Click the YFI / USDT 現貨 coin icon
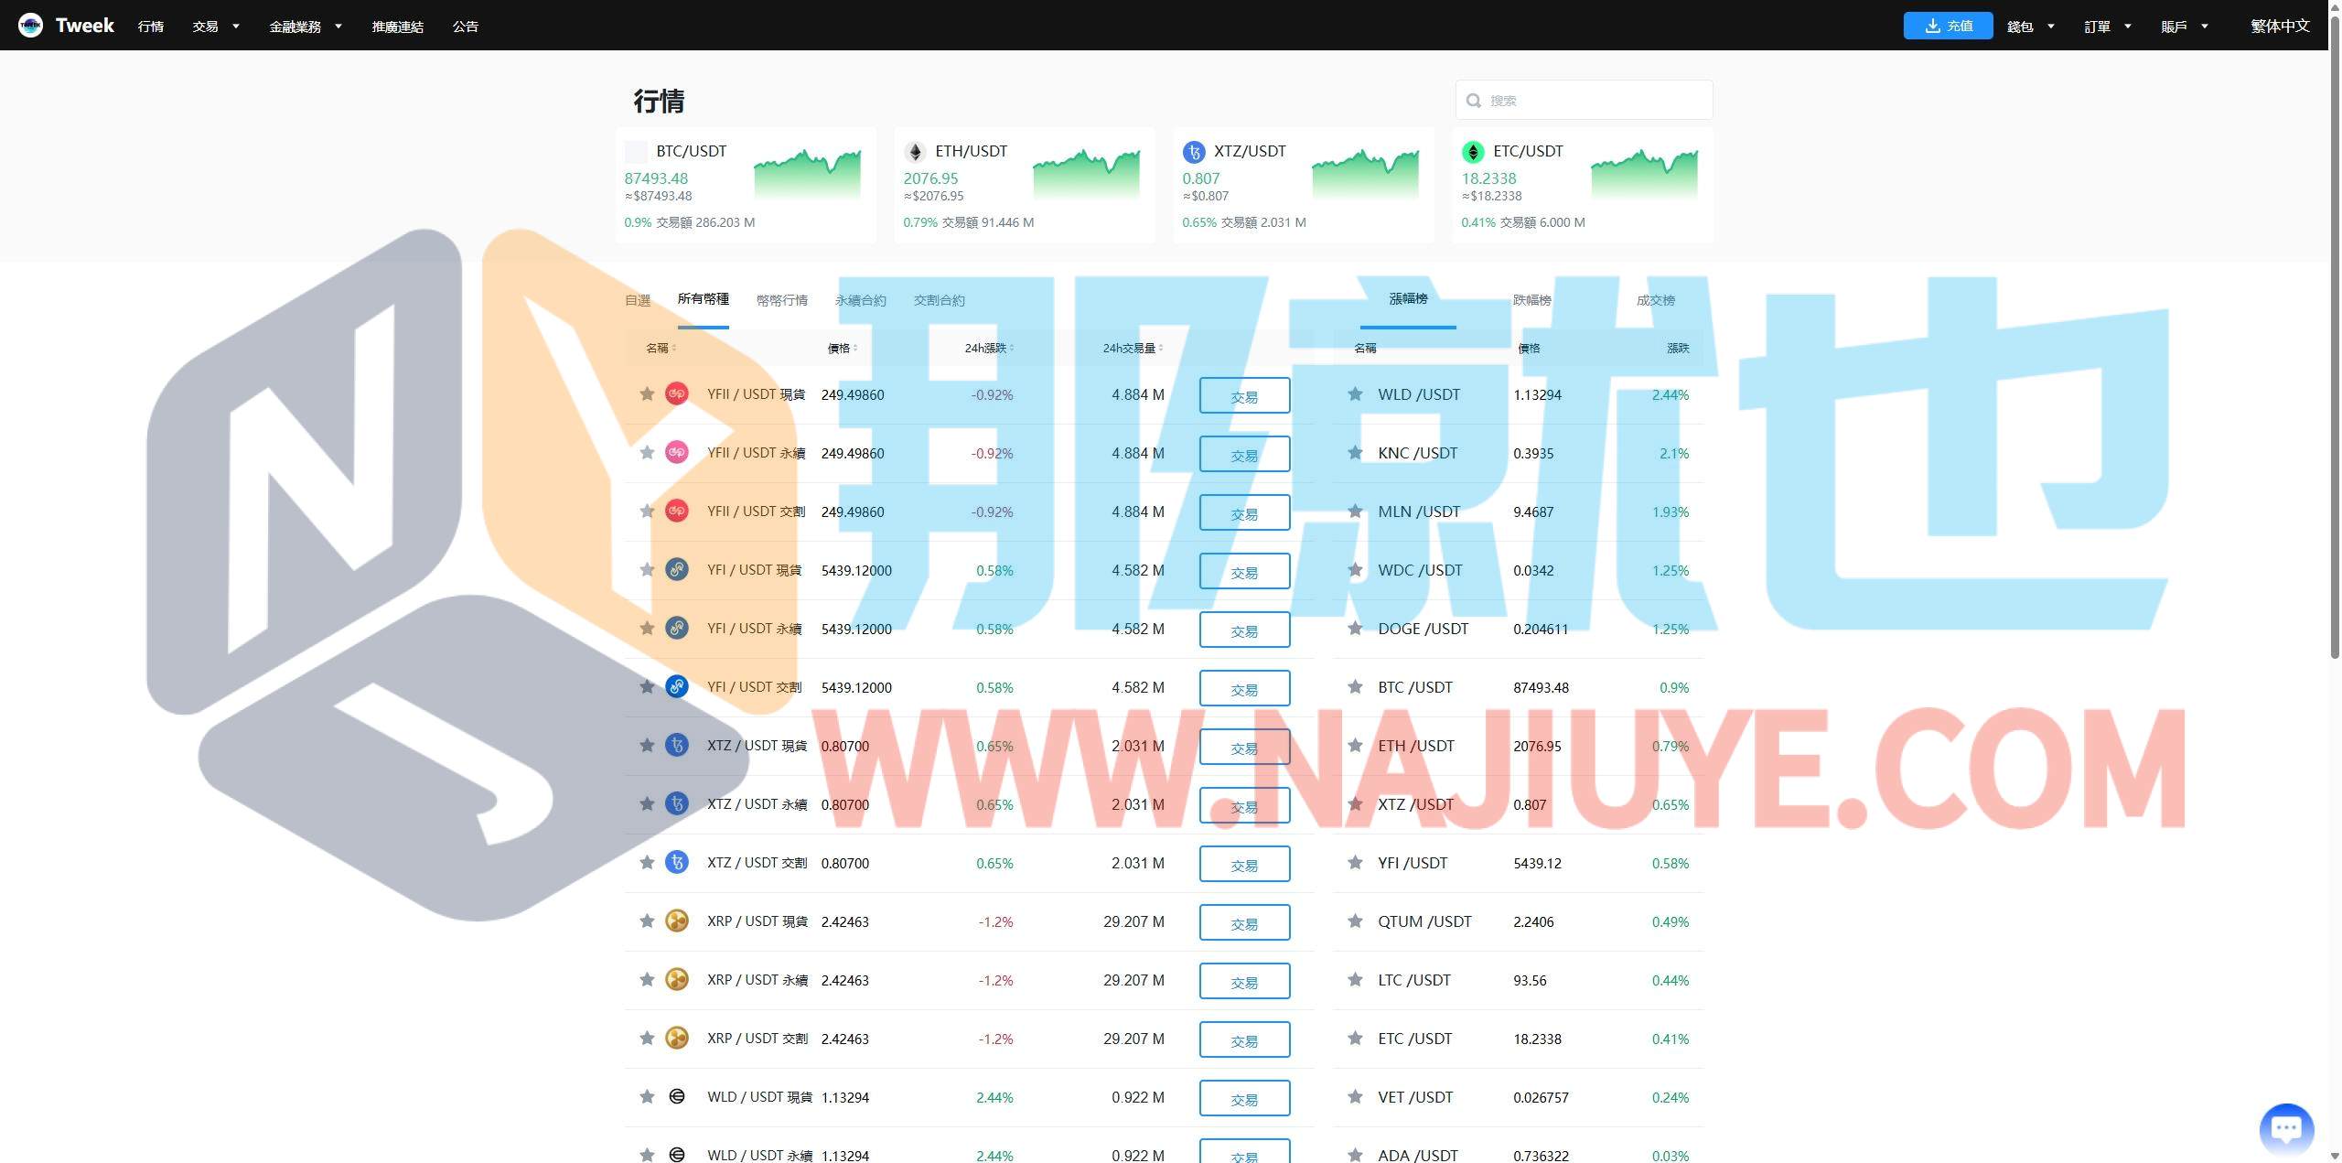Image resolution: width=2342 pixels, height=1163 pixels. 676,570
